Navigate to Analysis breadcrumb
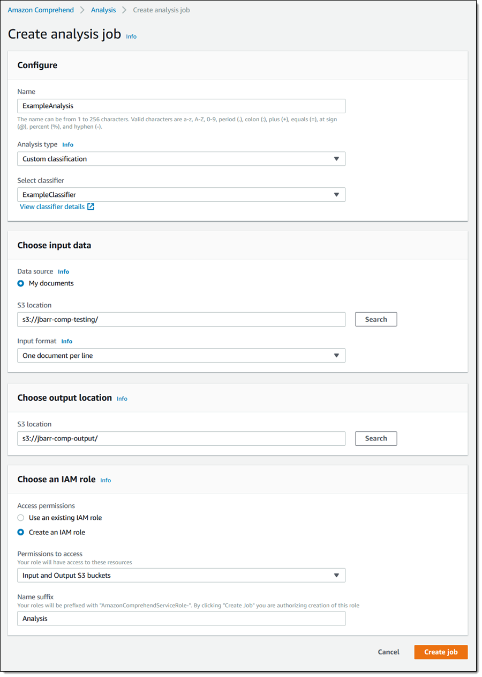 (103, 10)
